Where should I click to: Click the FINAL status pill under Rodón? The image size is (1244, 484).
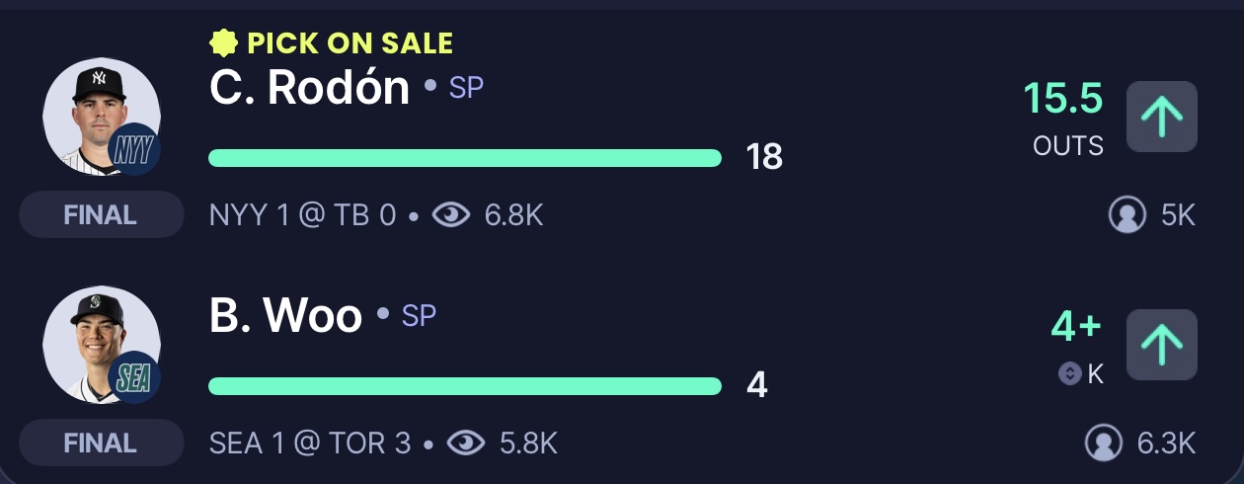click(101, 214)
